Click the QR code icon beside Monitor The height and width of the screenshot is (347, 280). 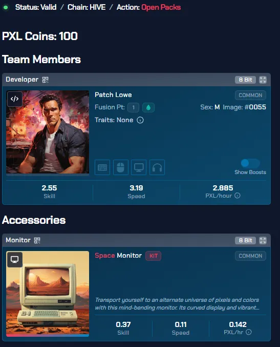pos(37,240)
